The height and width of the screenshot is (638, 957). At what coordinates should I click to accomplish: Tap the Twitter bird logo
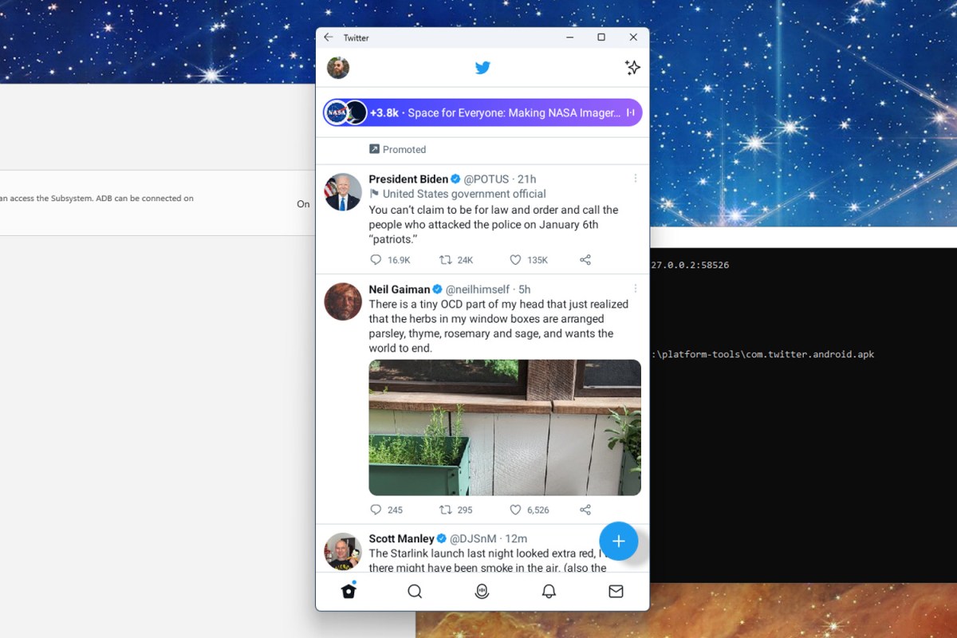[482, 68]
